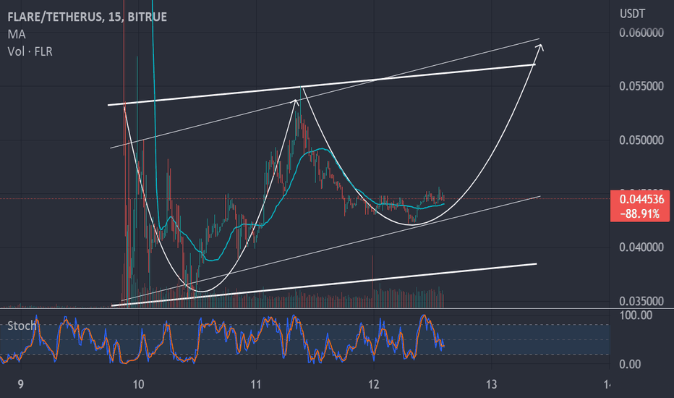Image resolution: width=674 pixels, height=398 pixels.
Task: Click date 13 on the time axis
Action: tap(491, 384)
